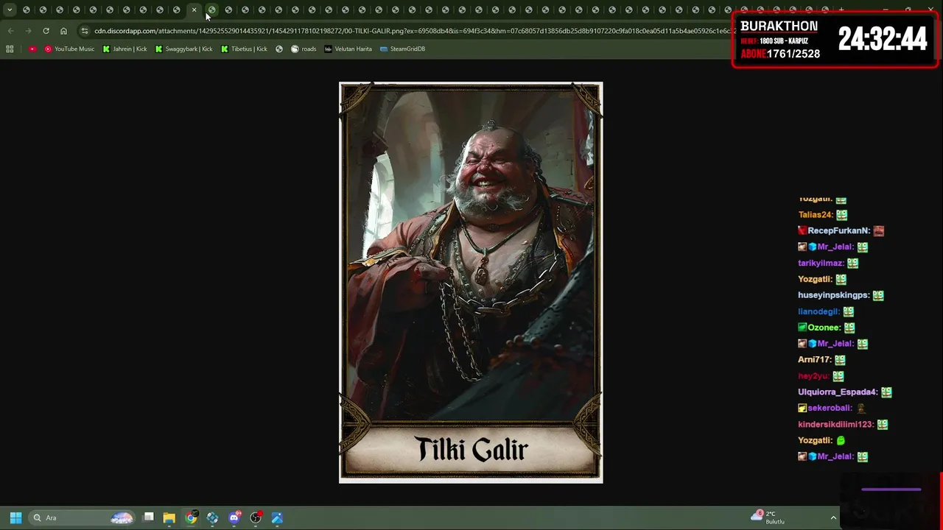This screenshot has height=530, width=943.
Task: Switch to Chrome on taskbar
Action: point(191,517)
